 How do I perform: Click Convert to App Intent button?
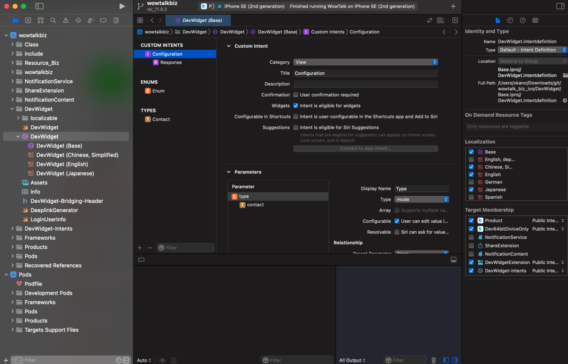click(365, 148)
